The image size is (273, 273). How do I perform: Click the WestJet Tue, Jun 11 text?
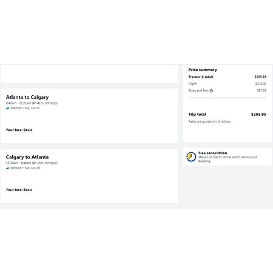click(25, 108)
